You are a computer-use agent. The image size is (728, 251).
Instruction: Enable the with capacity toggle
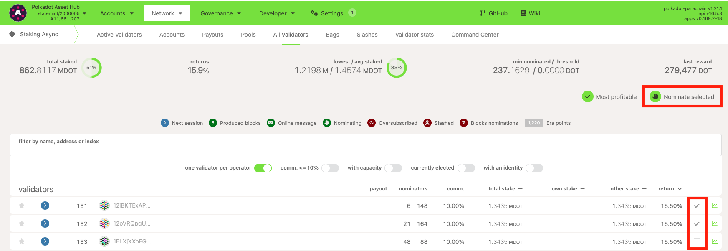point(393,168)
